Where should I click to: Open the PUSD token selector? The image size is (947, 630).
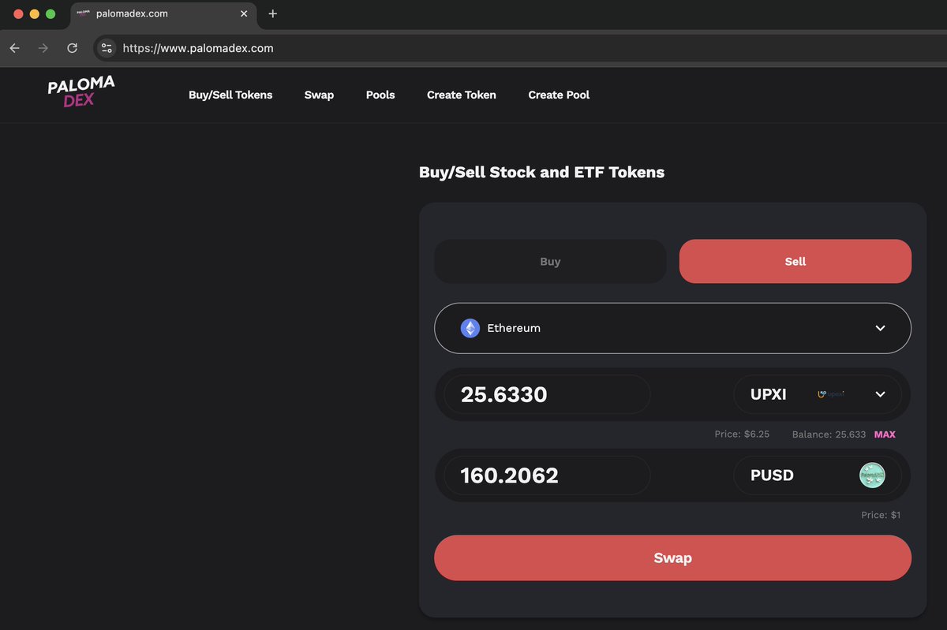pos(818,475)
